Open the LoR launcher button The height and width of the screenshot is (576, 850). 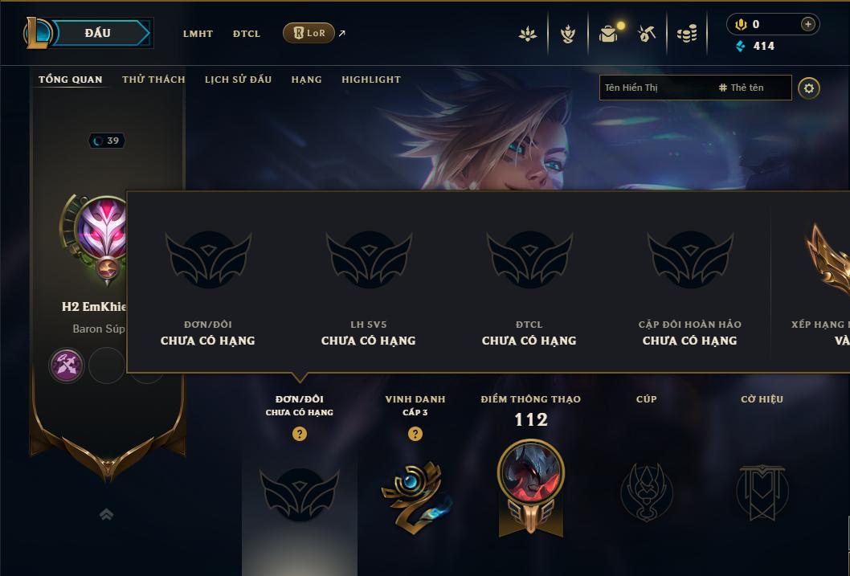[x=309, y=33]
